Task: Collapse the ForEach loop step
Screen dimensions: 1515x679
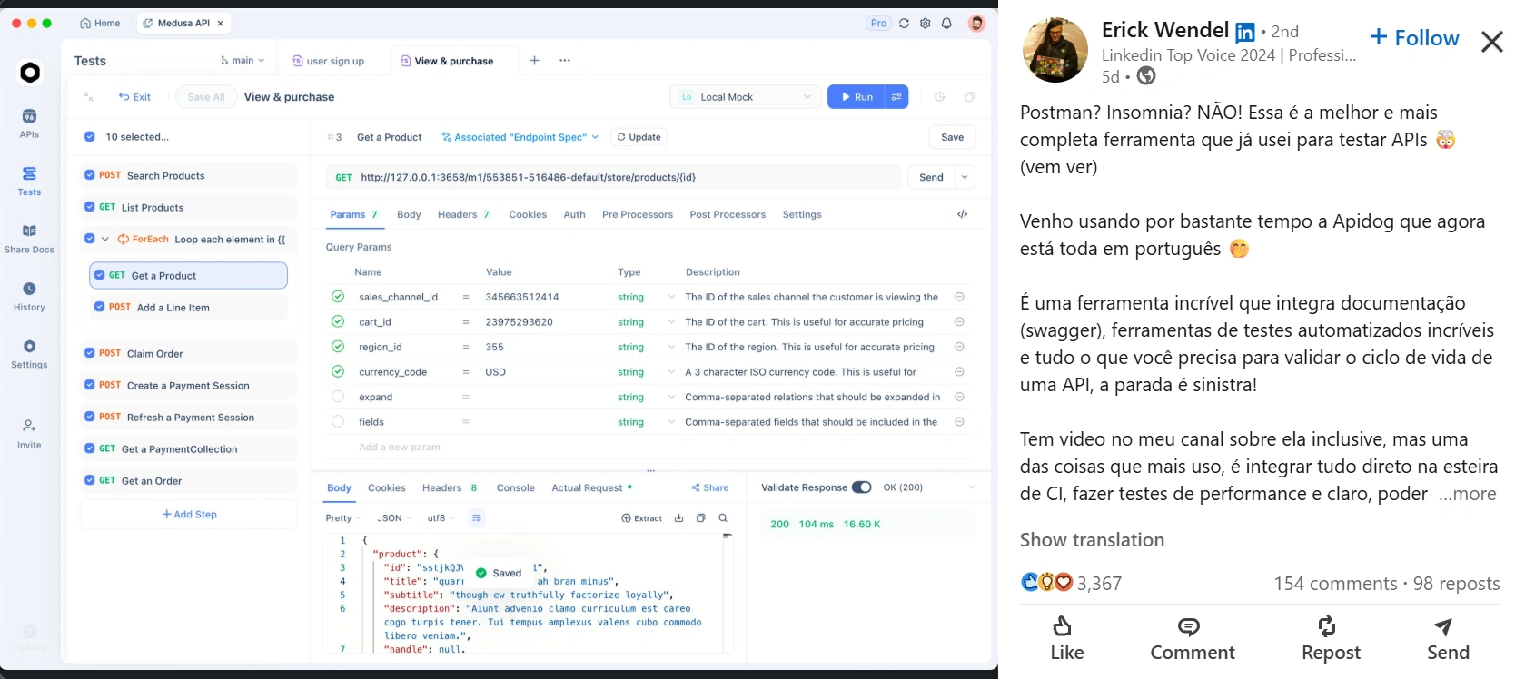Action: tap(105, 239)
